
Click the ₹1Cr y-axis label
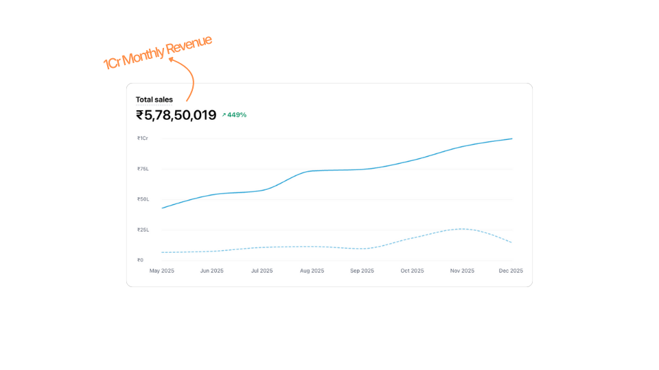[142, 138]
